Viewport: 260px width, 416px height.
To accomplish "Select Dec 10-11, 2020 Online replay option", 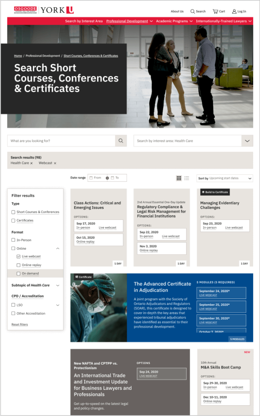I will tap(225, 399).
